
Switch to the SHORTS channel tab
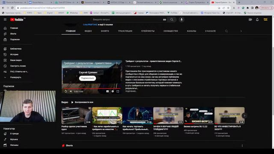tap(105, 31)
